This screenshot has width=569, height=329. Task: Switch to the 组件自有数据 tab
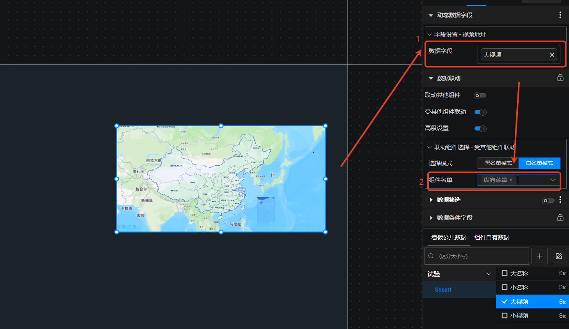tap(492, 237)
